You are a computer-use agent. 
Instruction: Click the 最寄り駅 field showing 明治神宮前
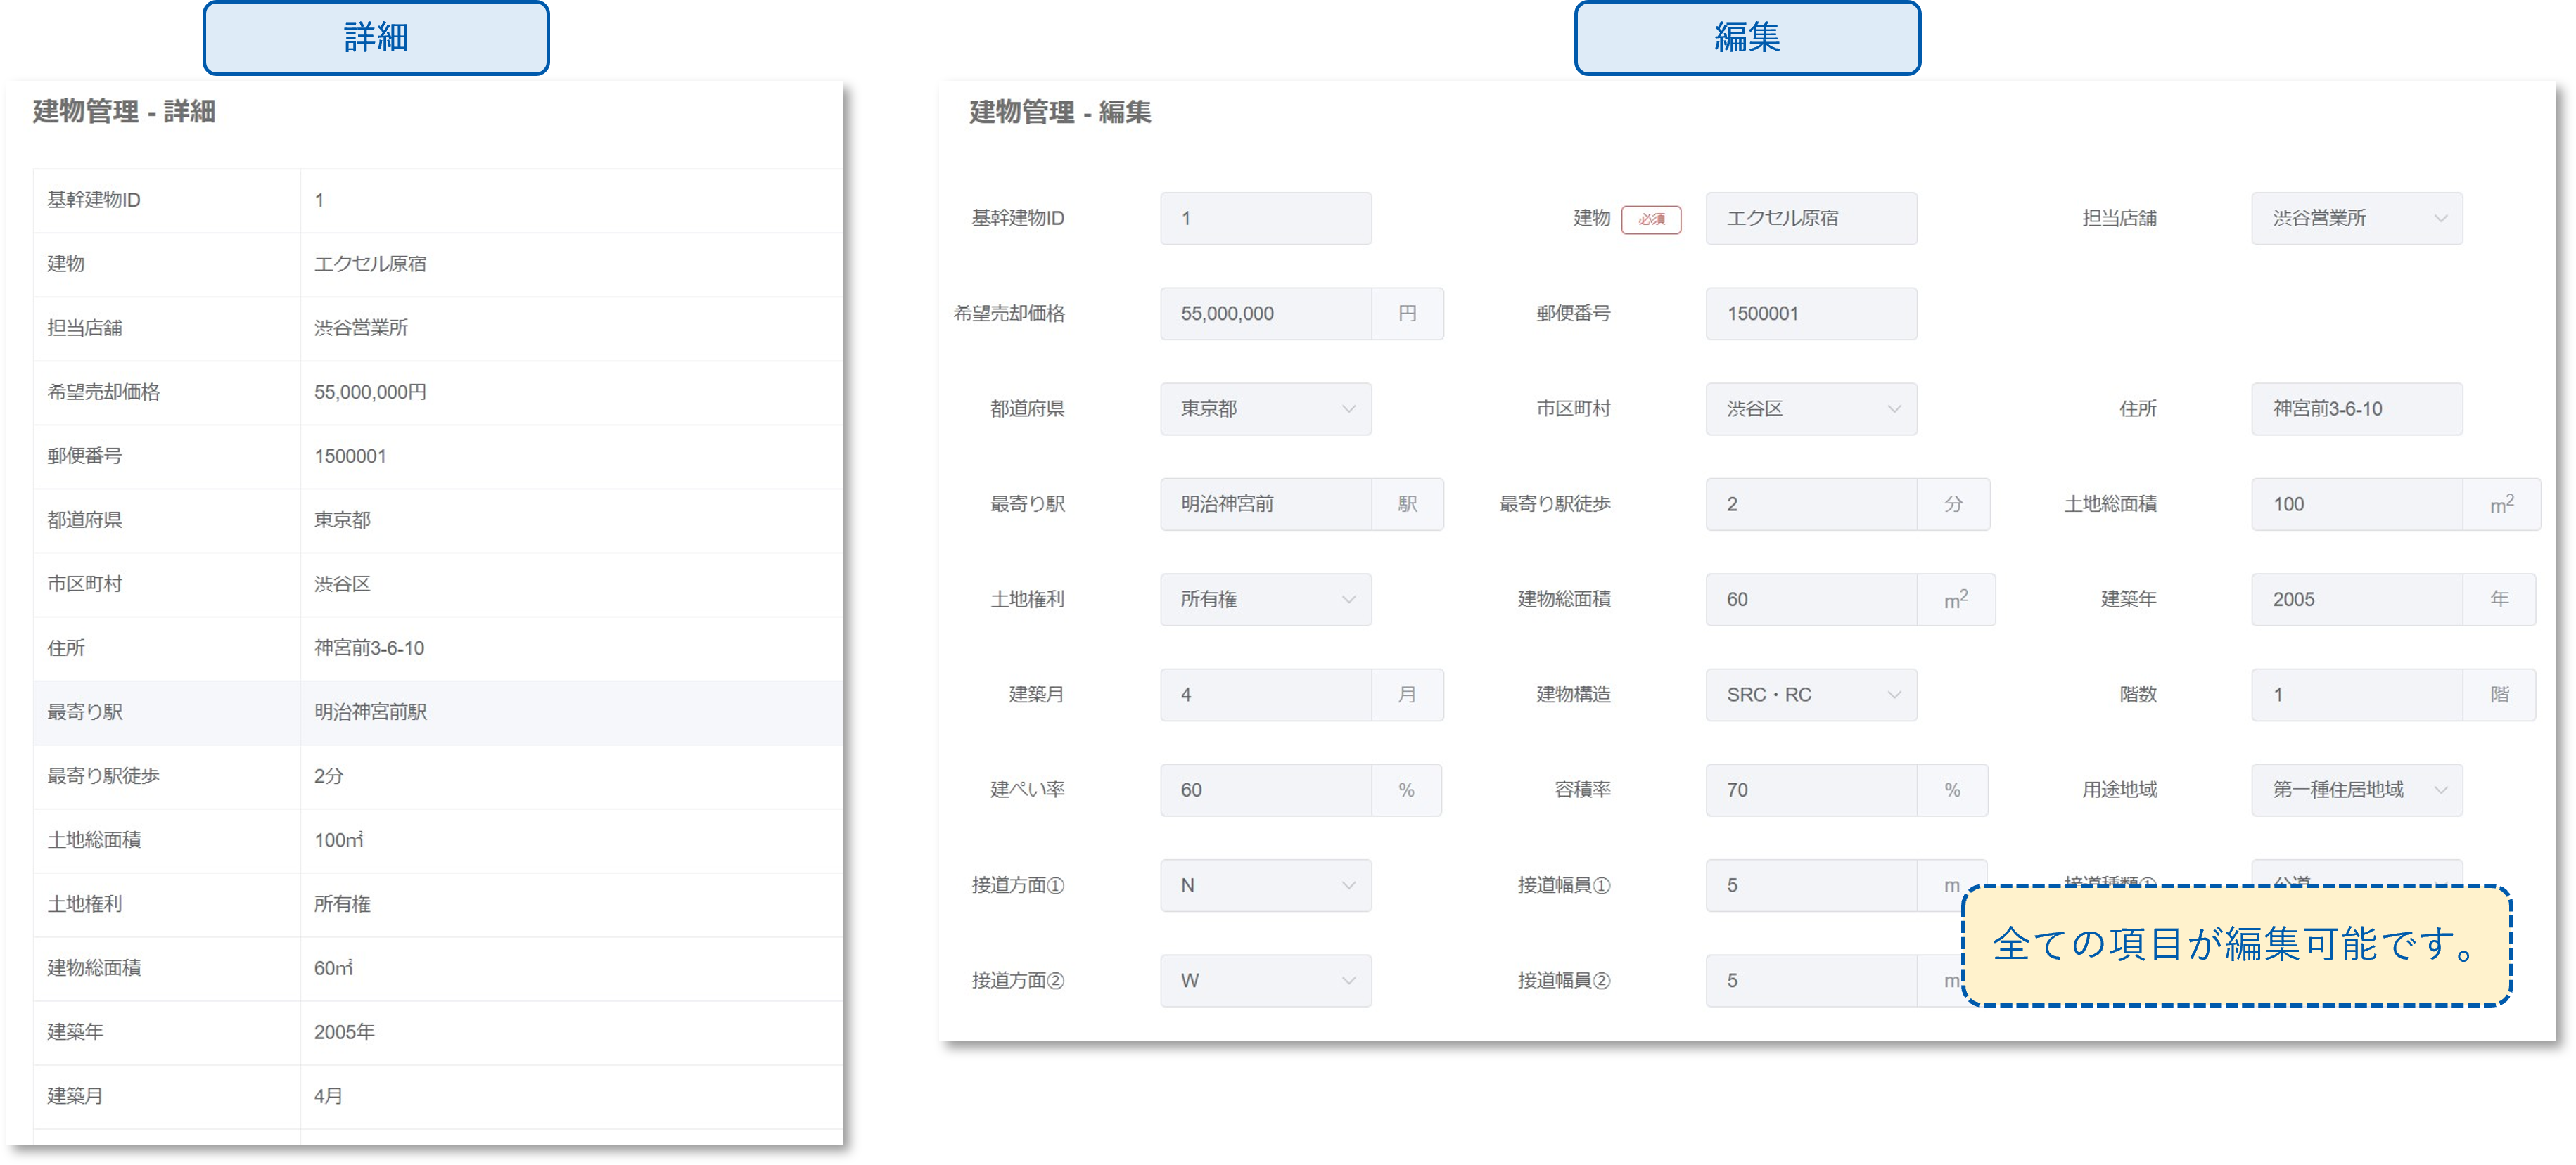click(x=1265, y=503)
